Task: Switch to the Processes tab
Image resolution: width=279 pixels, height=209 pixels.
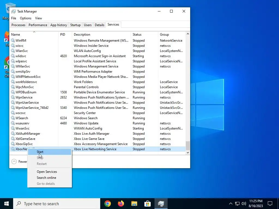Action: click(18, 25)
